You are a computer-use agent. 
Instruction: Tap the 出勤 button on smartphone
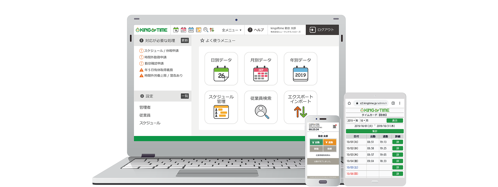point(316,142)
